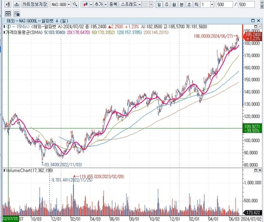
Task: Expand the 추가 dropdown arrow
Action: tap(106, 5)
